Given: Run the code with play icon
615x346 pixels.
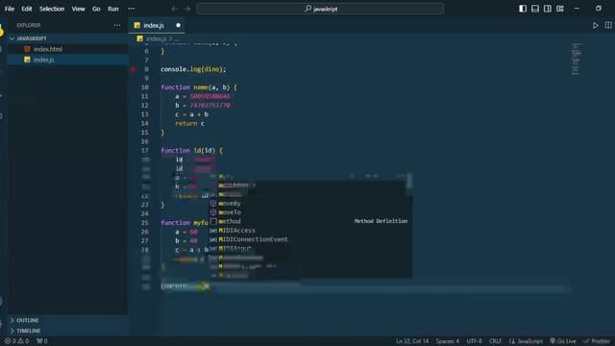Looking at the screenshot, I should click(x=595, y=25).
